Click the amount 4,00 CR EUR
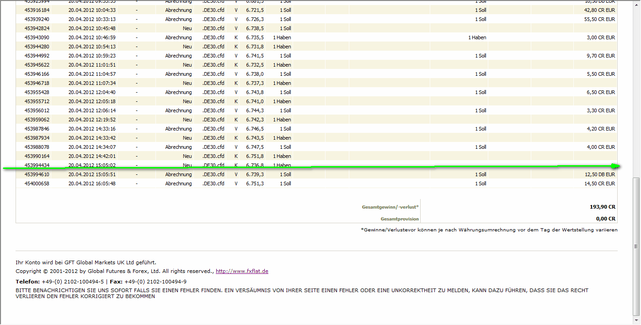This screenshot has height=325, width=641. [601, 147]
